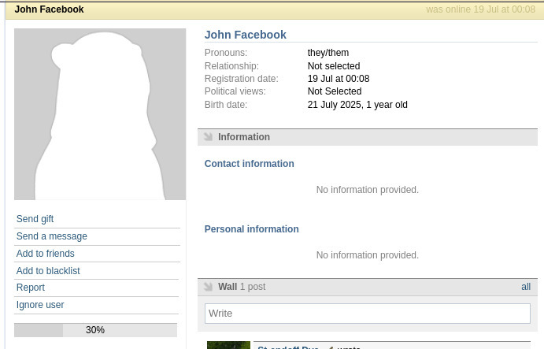The height and width of the screenshot is (349, 544).
Task: Select Add to friends
Action: [x=46, y=254]
